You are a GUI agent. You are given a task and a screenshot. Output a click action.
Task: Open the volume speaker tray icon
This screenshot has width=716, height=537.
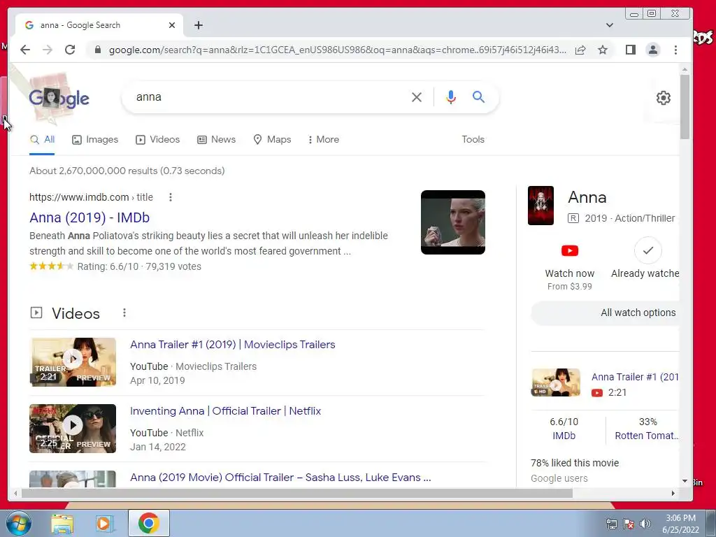pos(645,524)
